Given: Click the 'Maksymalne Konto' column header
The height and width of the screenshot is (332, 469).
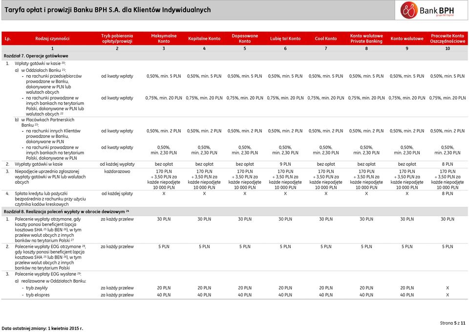Looking at the screenshot, I should [x=164, y=39].
